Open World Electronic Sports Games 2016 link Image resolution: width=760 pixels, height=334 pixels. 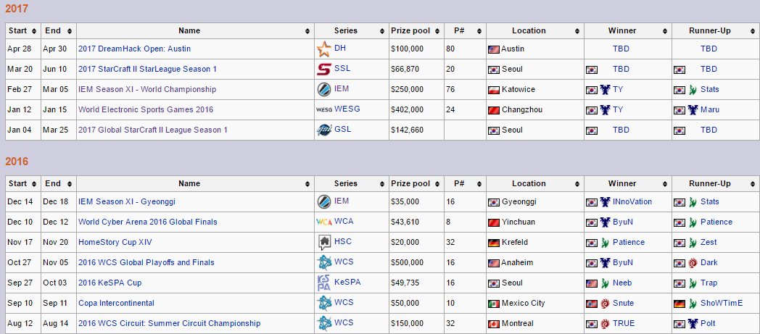point(146,110)
